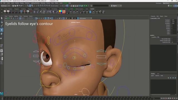Pick the Paint Selection tool

[x=2, y=26]
